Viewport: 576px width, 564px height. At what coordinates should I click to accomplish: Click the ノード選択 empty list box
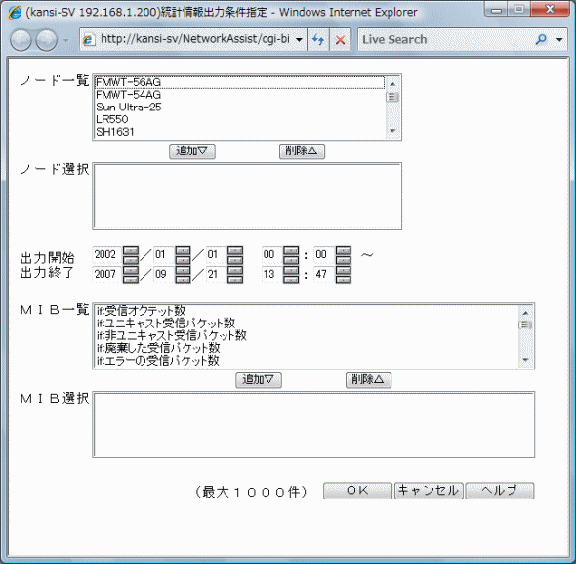tap(247, 196)
